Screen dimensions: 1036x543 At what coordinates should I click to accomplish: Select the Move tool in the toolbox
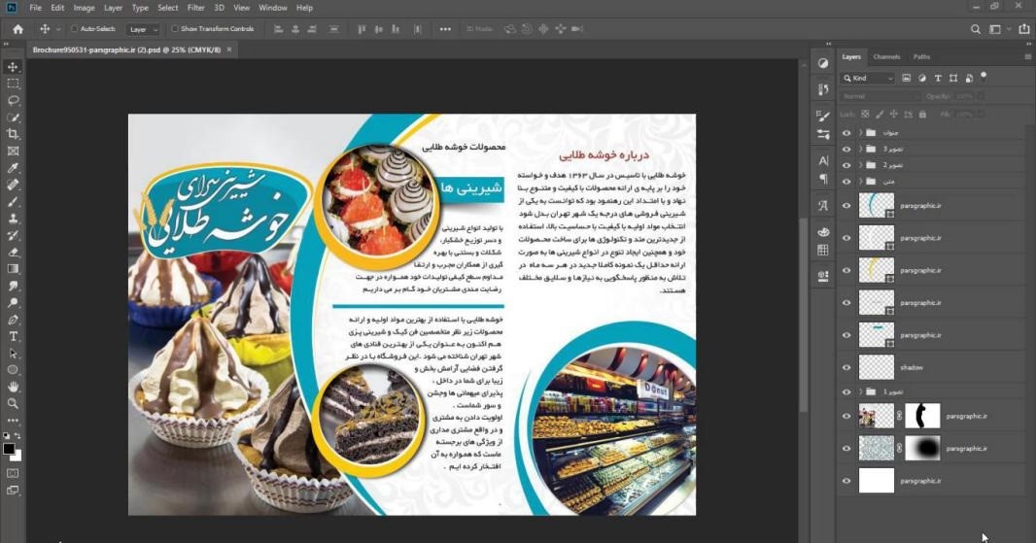click(13, 67)
